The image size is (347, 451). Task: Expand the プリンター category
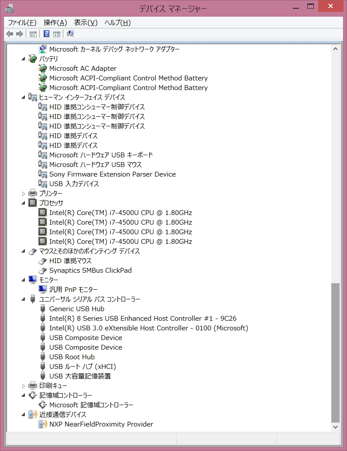[x=24, y=194]
